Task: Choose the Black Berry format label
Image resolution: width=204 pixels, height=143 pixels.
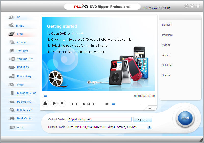Action: 24,76
